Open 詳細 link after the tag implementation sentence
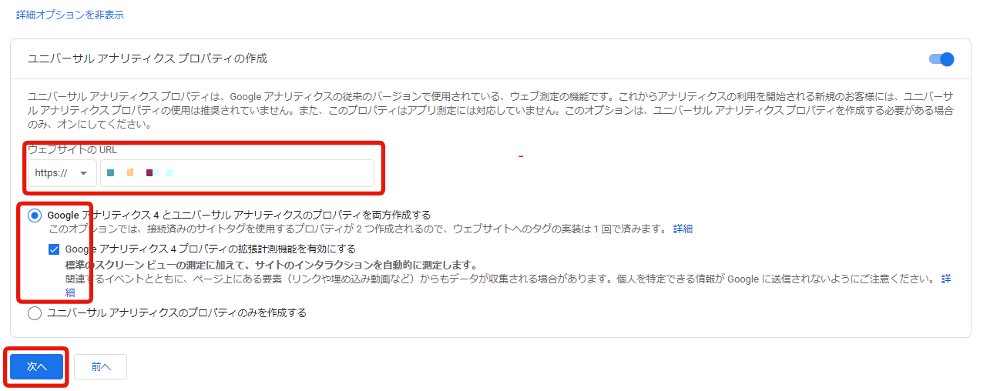Viewport: 990px width, 391px height. [x=683, y=229]
